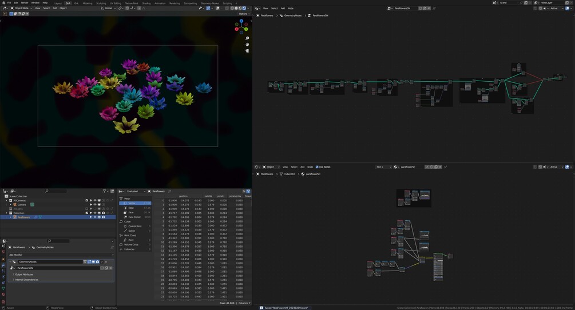Click the pin icon in the Geometry Node editor header
This screenshot has height=310, width=575.
click(x=434, y=8)
